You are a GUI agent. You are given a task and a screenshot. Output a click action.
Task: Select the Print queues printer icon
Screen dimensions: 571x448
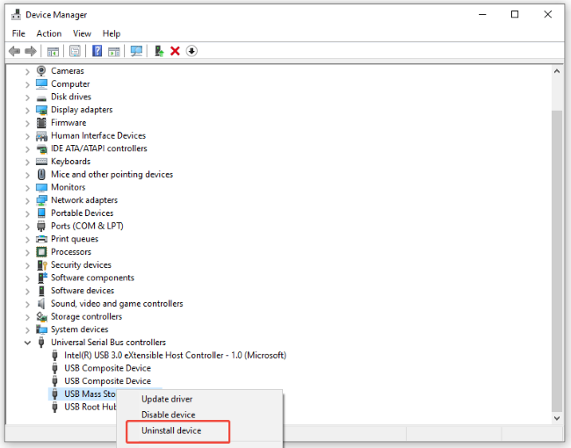pyautogui.click(x=41, y=239)
